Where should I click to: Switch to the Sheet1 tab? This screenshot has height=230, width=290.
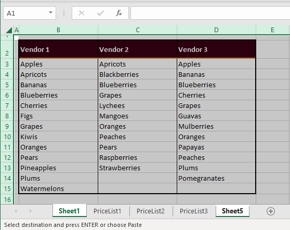coord(69,211)
